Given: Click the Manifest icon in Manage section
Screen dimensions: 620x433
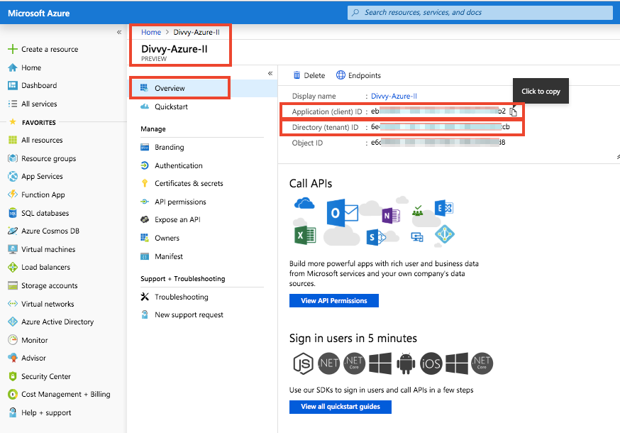Looking at the screenshot, I should (x=145, y=256).
